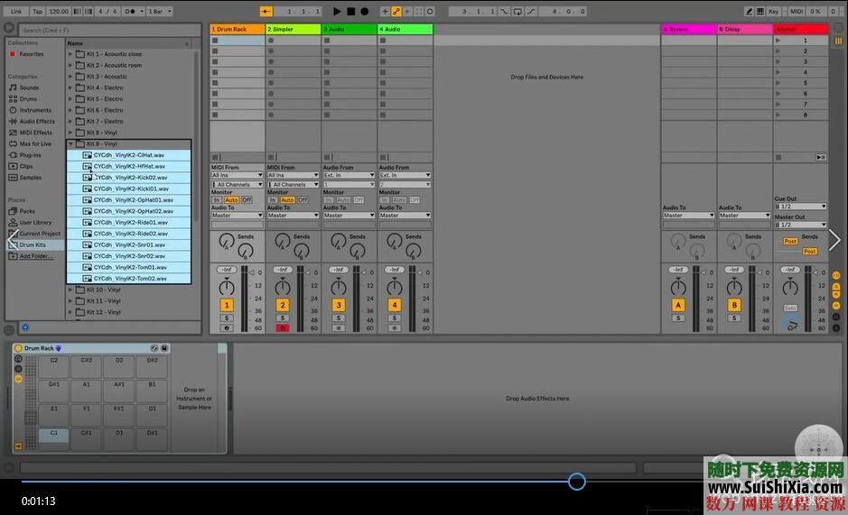This screenshot has height=515, width=848.
Task: Select the 2 Simpler track header
Action: click(294, 29)
